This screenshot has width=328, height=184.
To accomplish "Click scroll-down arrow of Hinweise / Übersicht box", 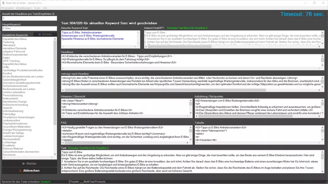I will point(191,113).
